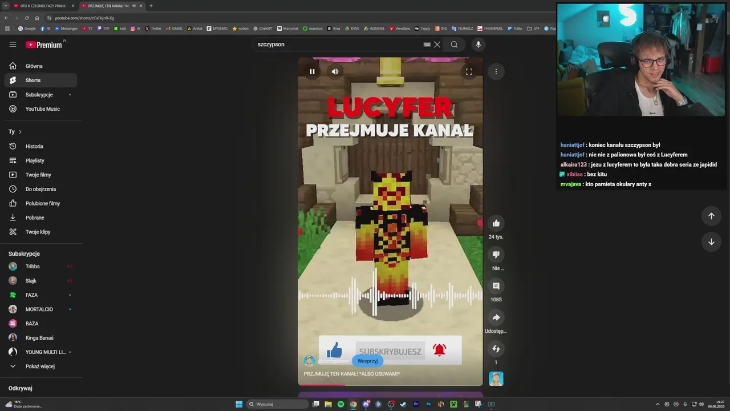
Task: Open Spotify from the taskbar
Action: coord(340,404)
